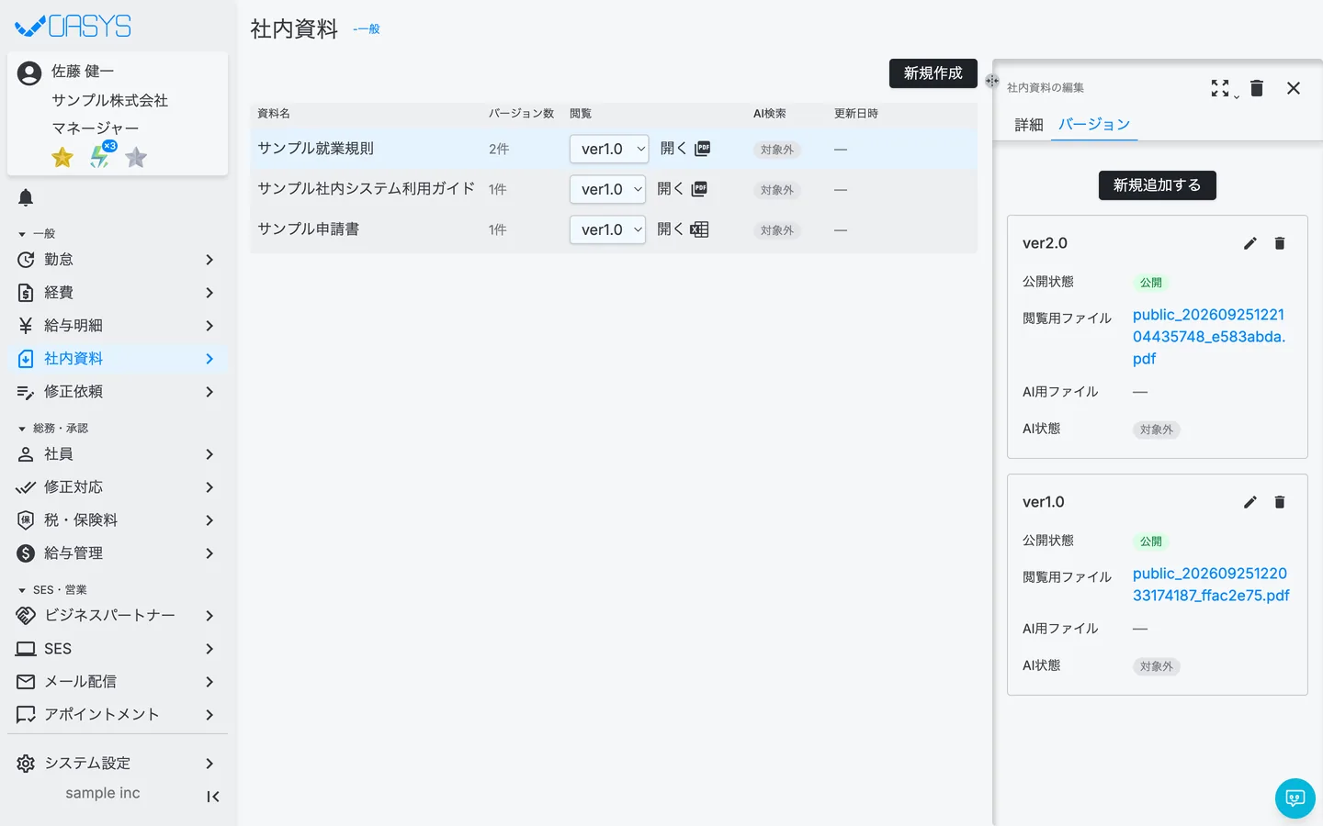Open the ver1.0 public PDF file link
The width and height of the screenshot is (1323, 826).
(1211, 585)
